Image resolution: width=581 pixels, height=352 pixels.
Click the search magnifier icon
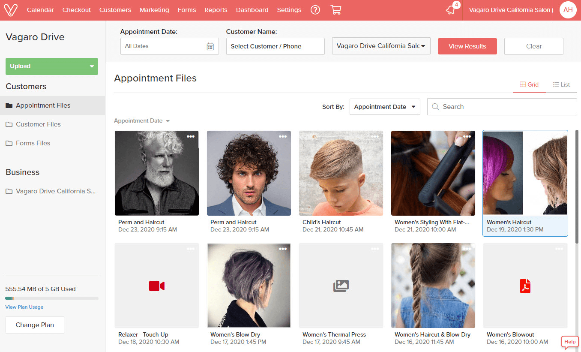pyautogui.click(x=435, y=107)
